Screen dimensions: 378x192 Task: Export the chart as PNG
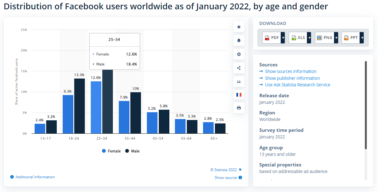[324, 37]
